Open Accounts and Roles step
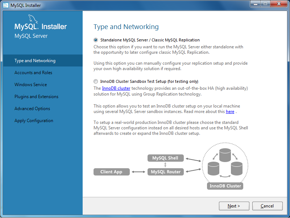The height and width of the screenshot is (218, 290). (43, 73)
